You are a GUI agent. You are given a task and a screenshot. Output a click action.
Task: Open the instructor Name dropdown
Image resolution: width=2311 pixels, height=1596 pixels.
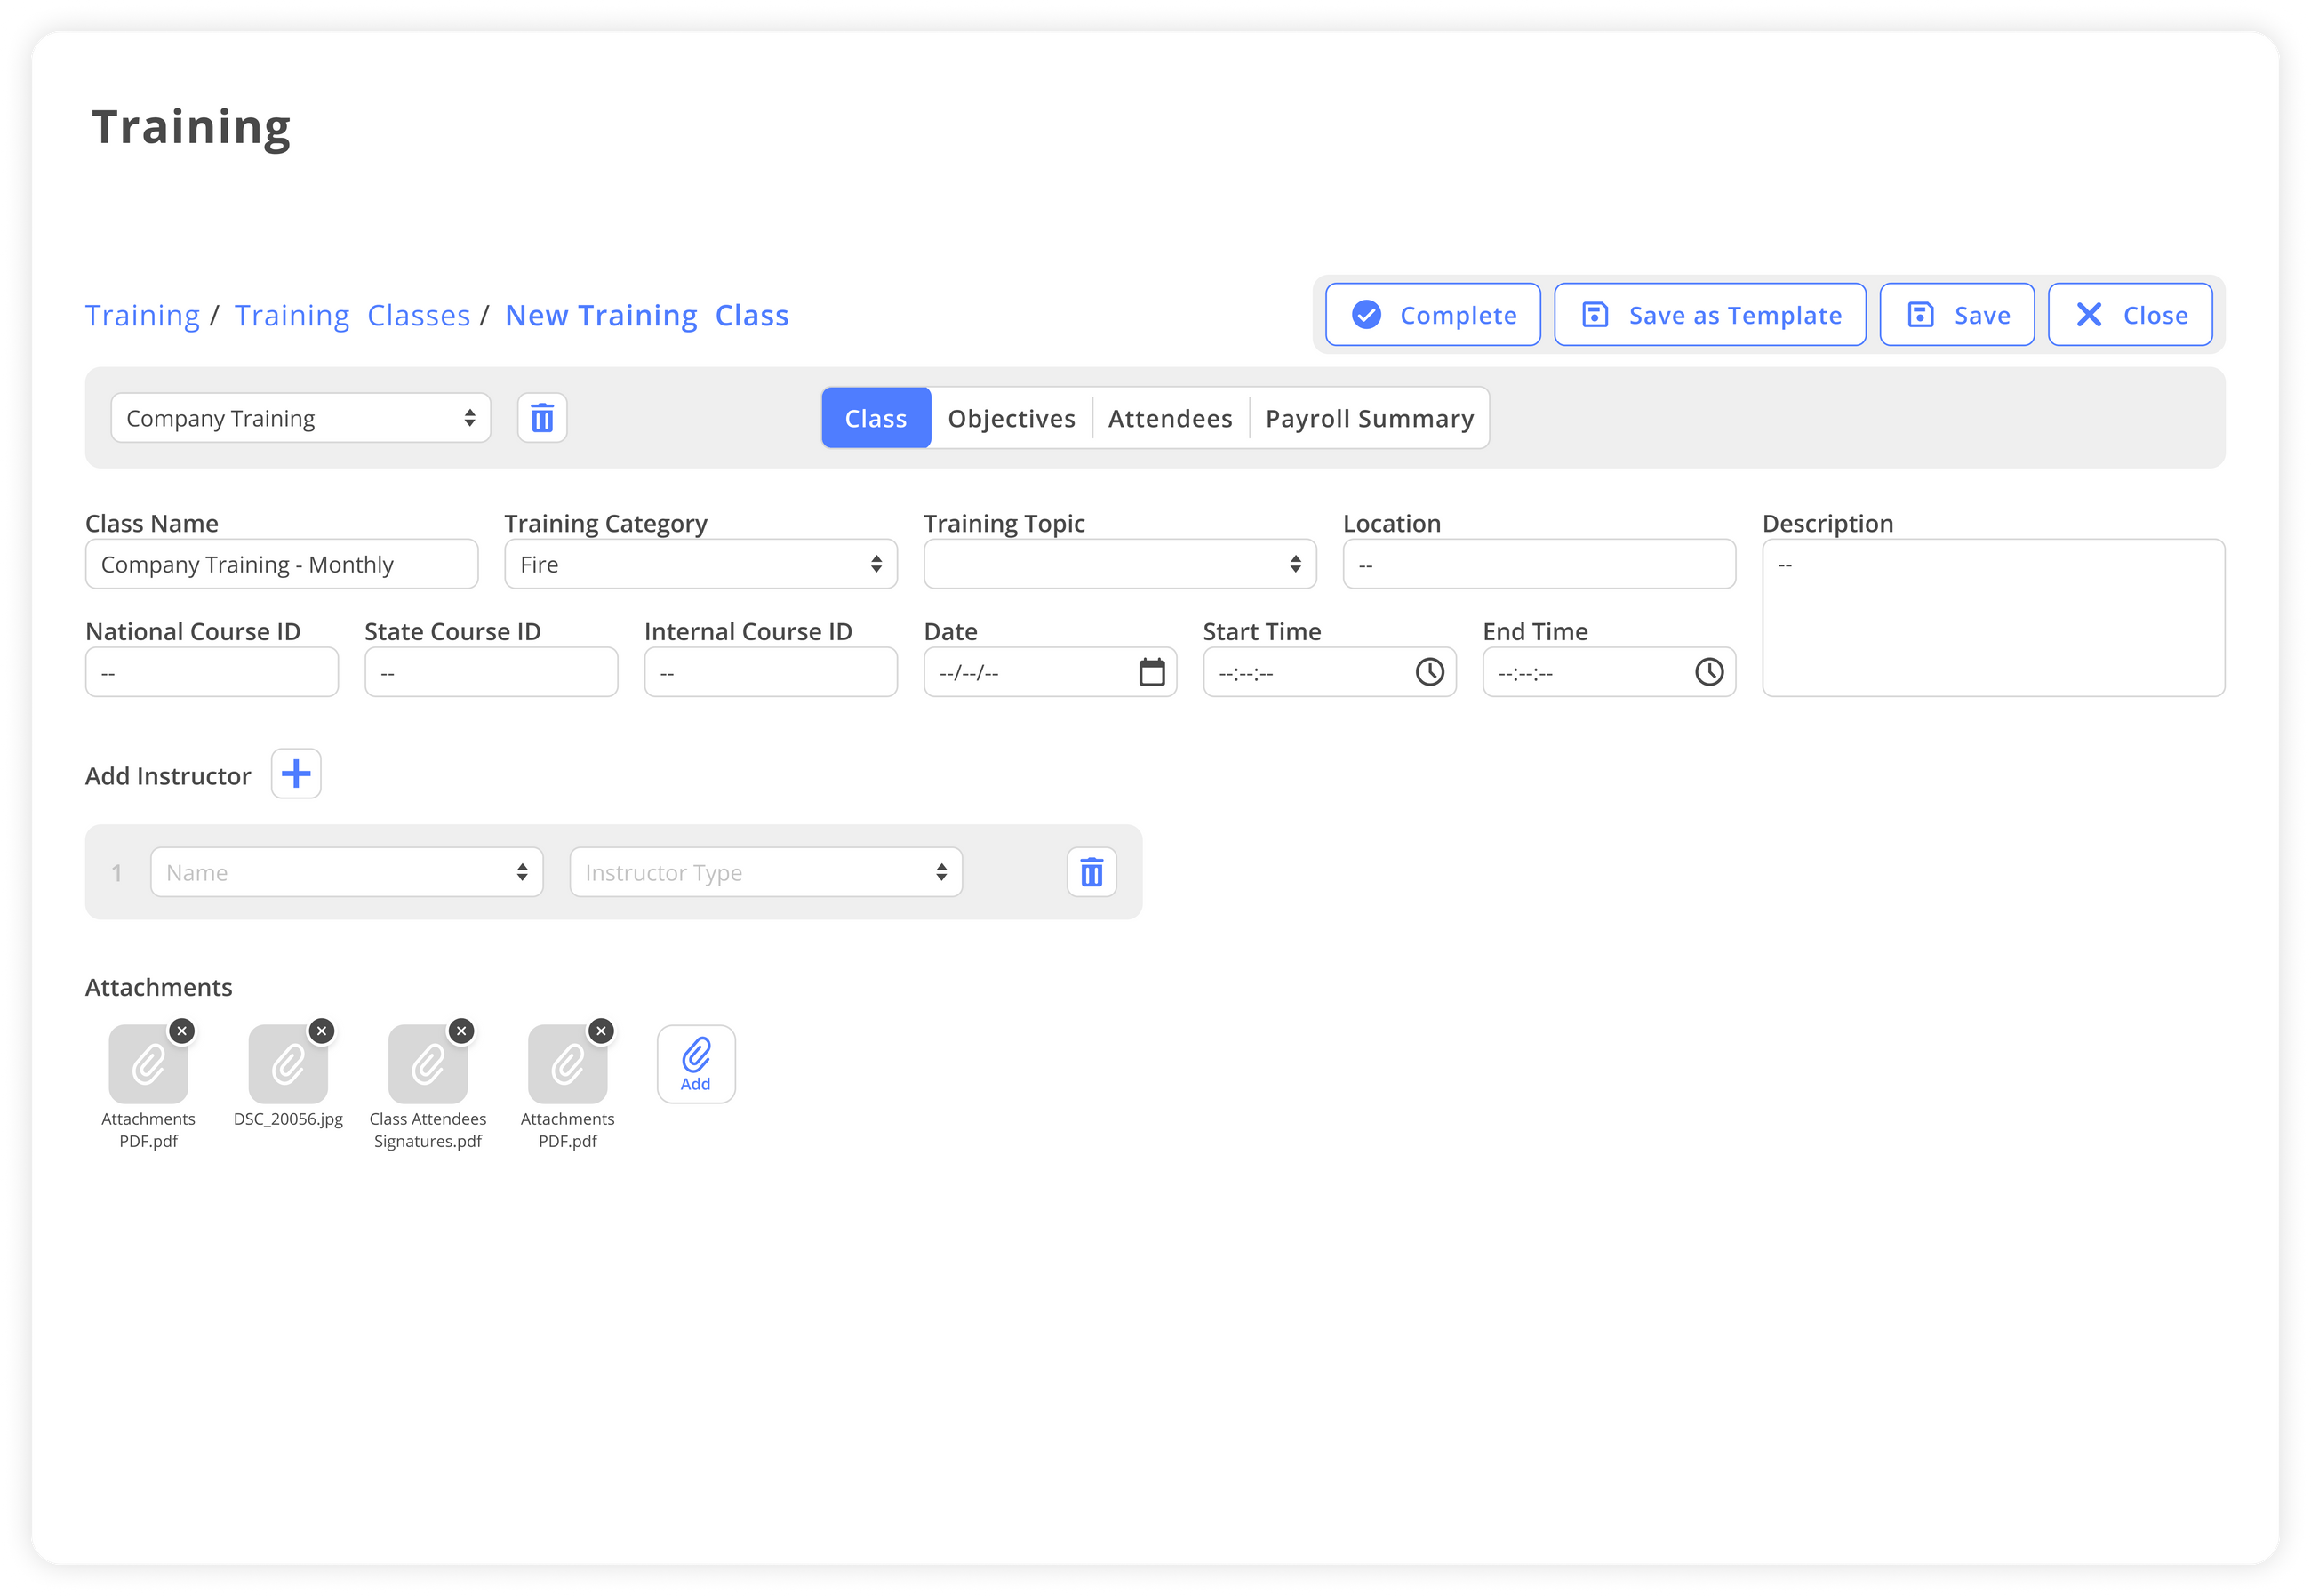pos(346,872)
